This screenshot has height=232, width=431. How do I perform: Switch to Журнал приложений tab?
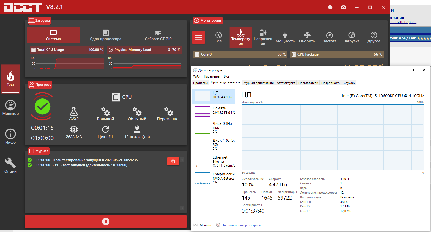point(259,83)
